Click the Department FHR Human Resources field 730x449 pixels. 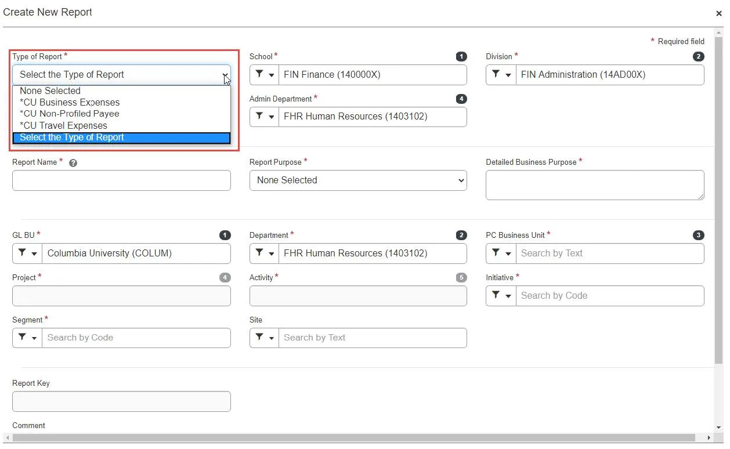pos(373,254)
